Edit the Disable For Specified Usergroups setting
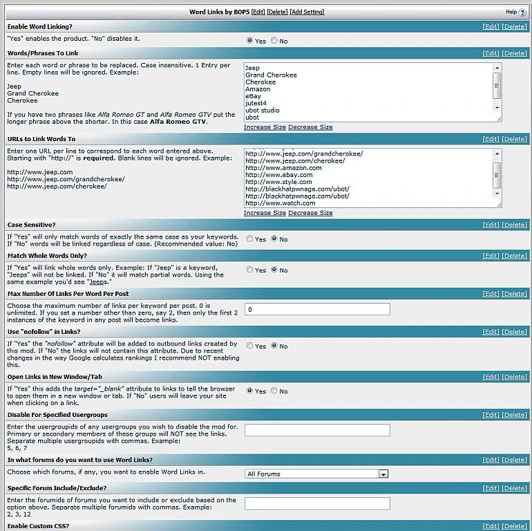532x531 pixels. pos(491,415)
